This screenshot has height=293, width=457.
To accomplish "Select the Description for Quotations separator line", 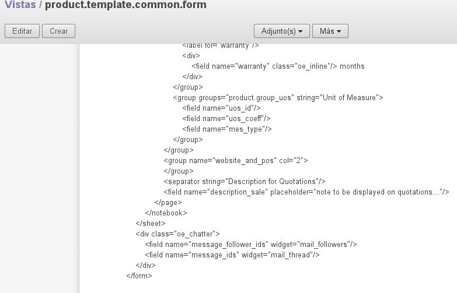I will tap(245, 182).
